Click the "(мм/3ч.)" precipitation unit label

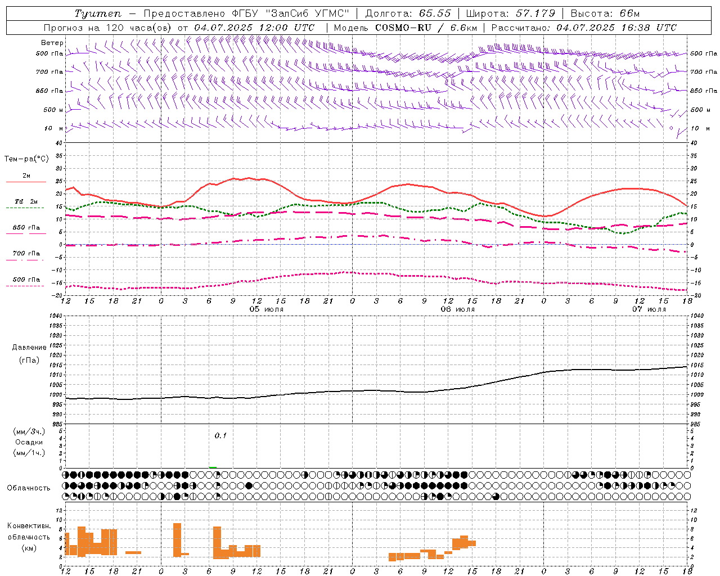(x=29, y=431)
